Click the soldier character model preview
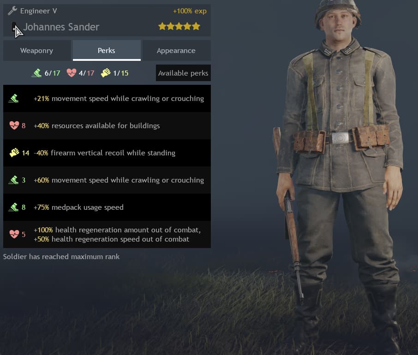 click(x=340, y=176)
